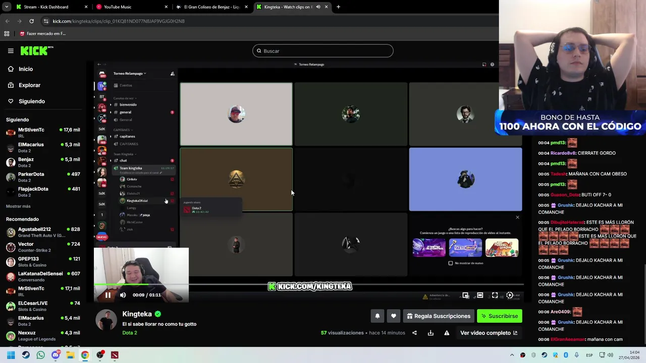
Task: Enable notifications bell for Kingteka
Action: coord(377,316)
